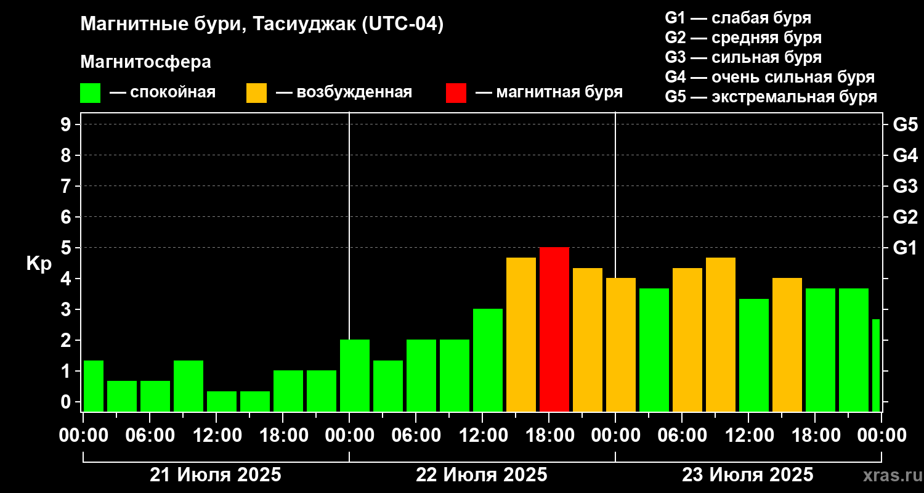Click the 'Kp' axis label
The image size is (924, 493).
coord(38,264)
